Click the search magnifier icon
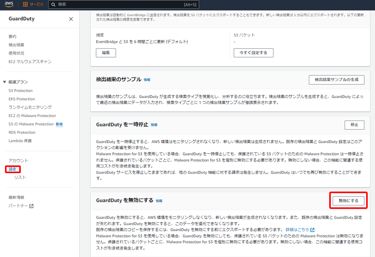The height and width of the screenshot is (257, 375). click(53, 5)
